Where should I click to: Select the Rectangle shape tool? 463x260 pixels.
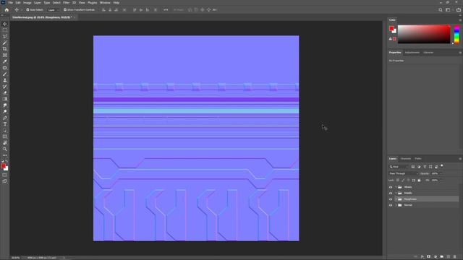click(x=5, y=136)
